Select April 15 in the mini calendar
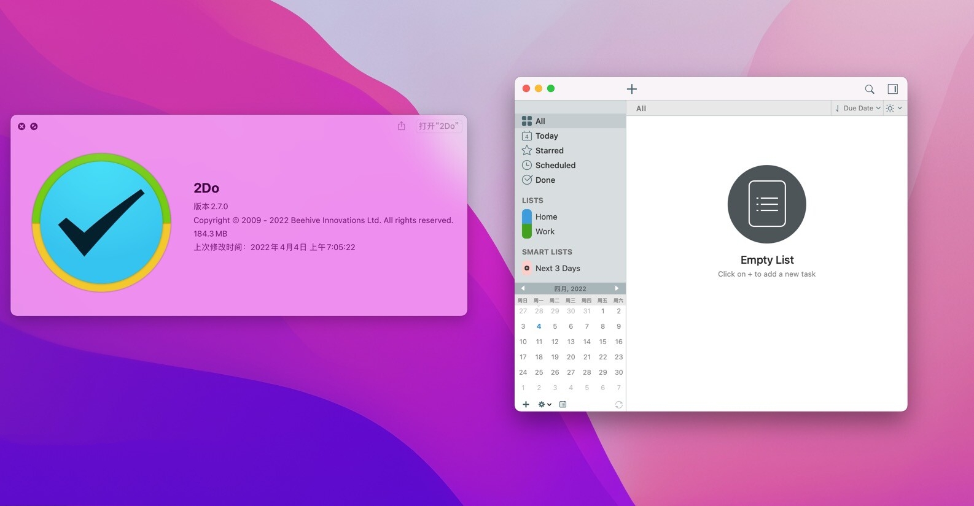The width and height of the screenshot is (974, 506). tap(602, 342)
